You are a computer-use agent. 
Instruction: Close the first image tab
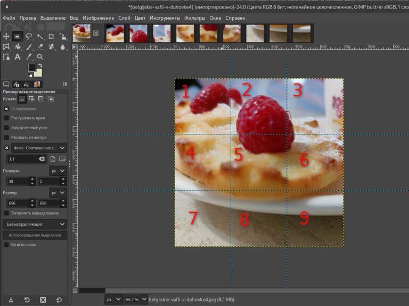[96, 33]
